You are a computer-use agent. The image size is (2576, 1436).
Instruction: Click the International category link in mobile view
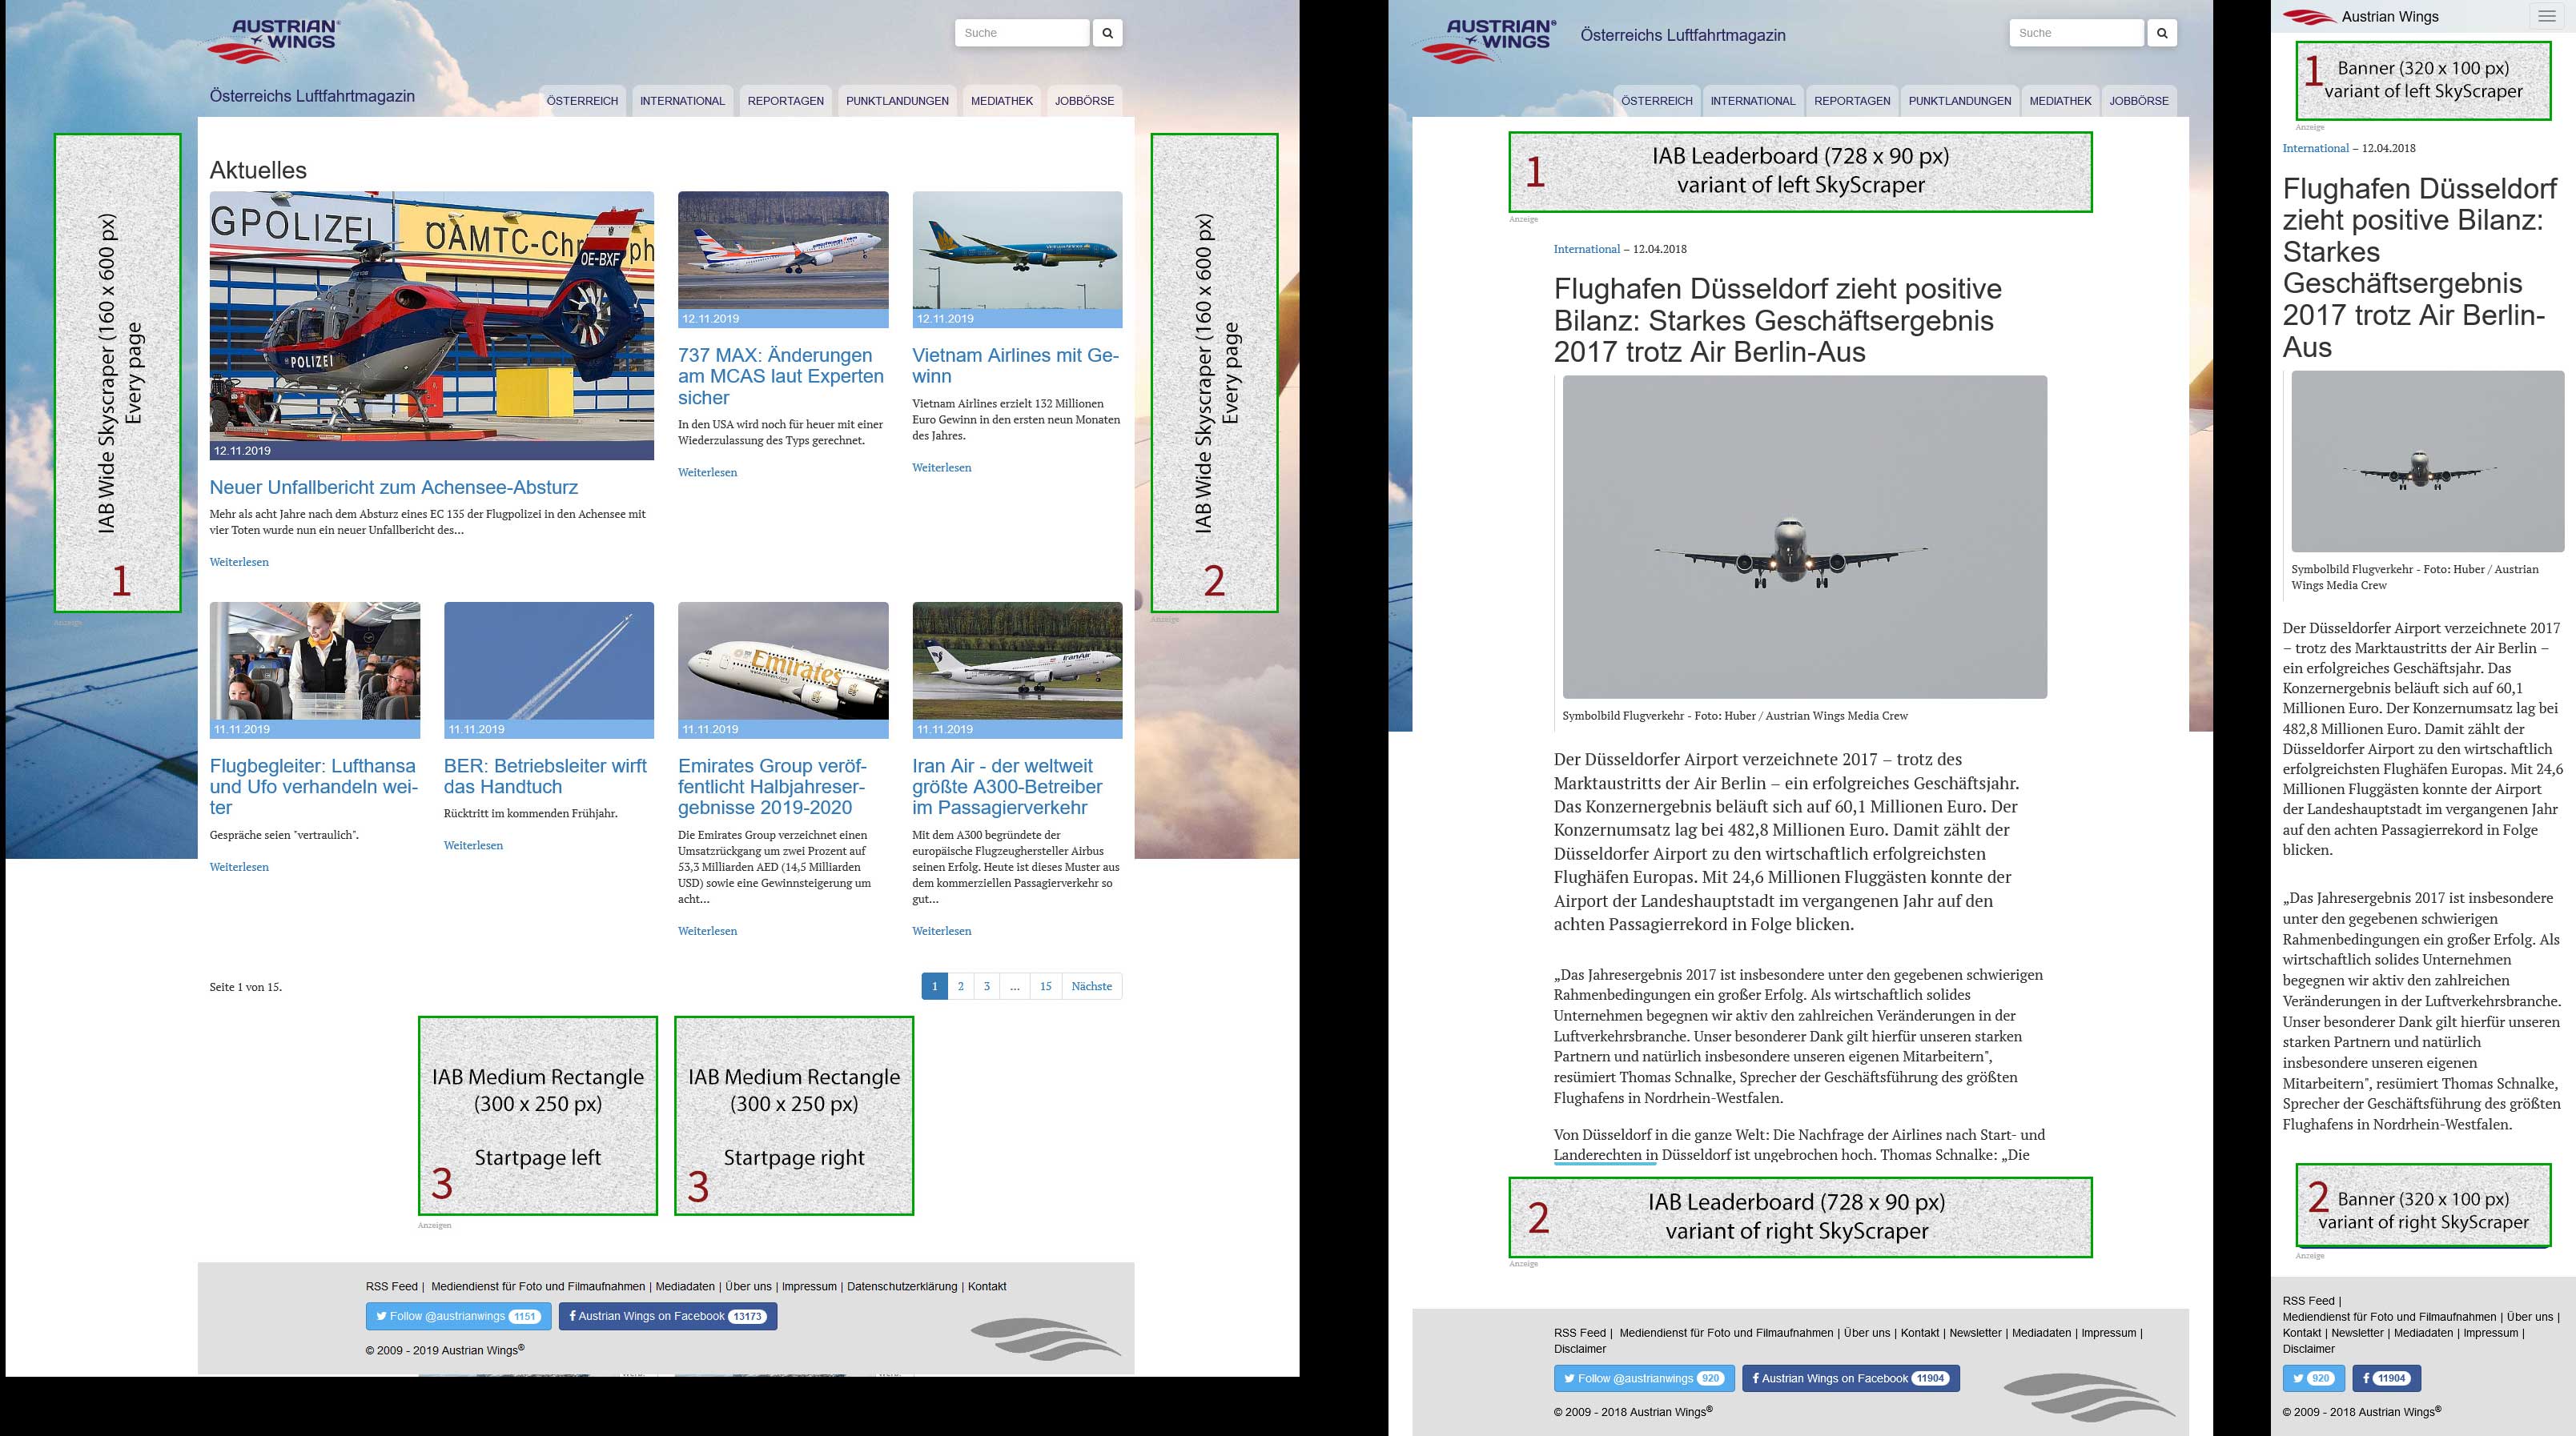point(2315,148)
